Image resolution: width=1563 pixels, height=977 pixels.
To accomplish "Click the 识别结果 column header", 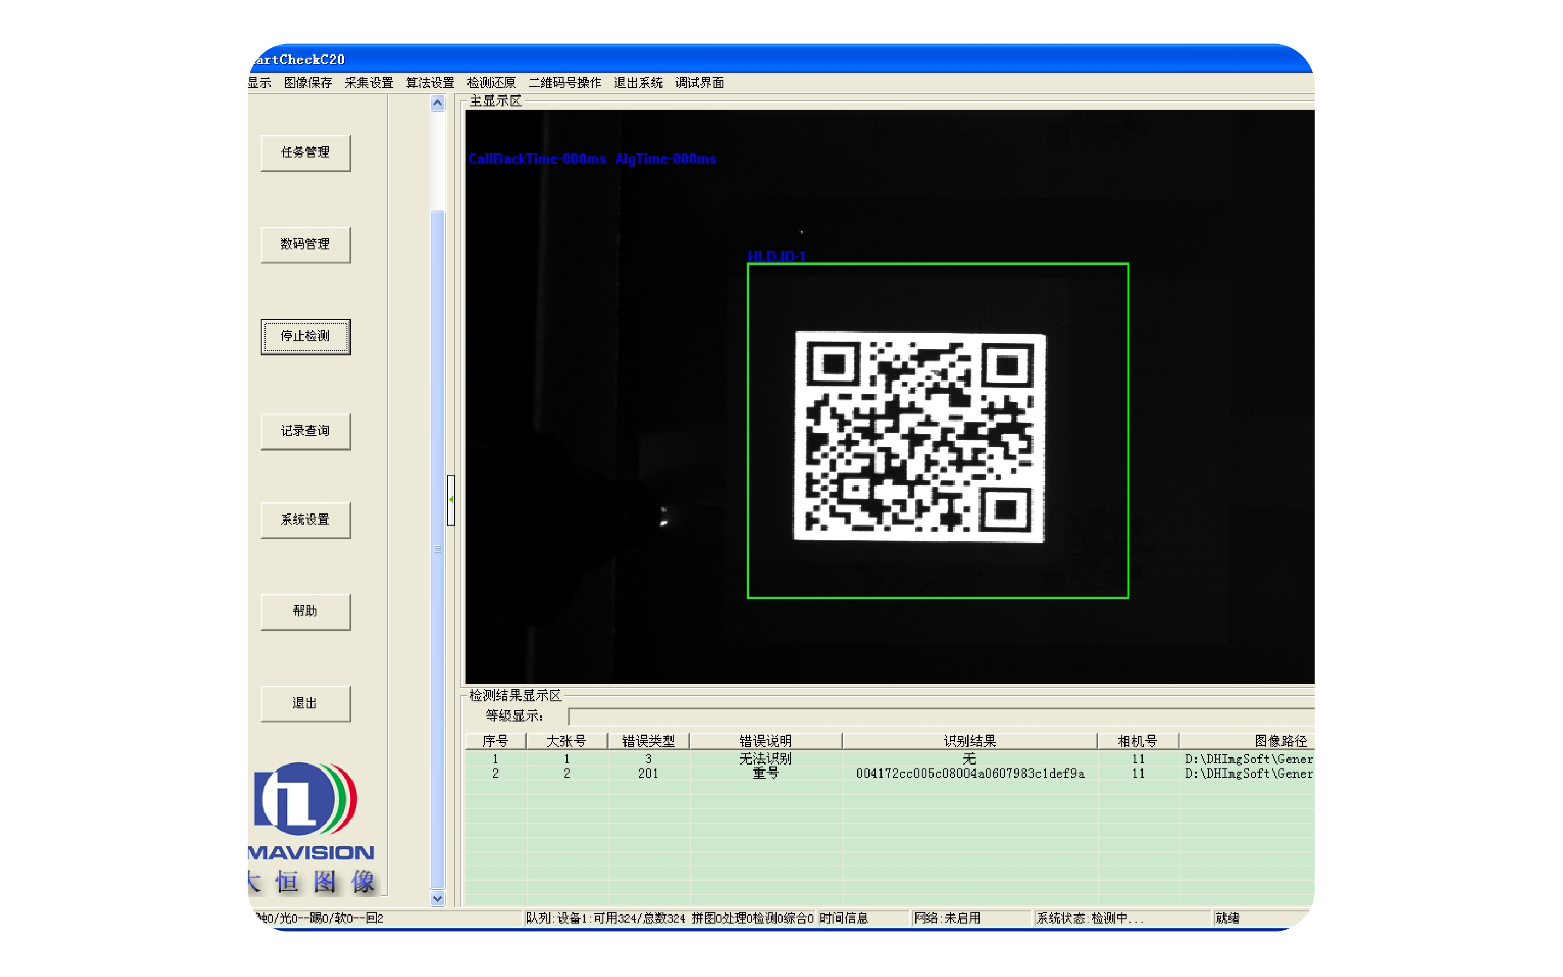I will tap(970, 741).
